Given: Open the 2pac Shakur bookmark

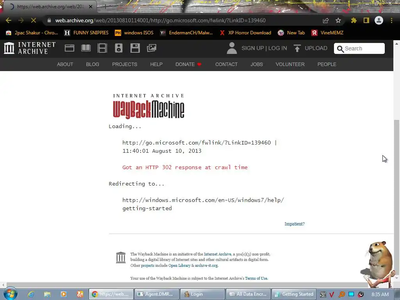Looking at the screenshot, I should pos(32,33).
